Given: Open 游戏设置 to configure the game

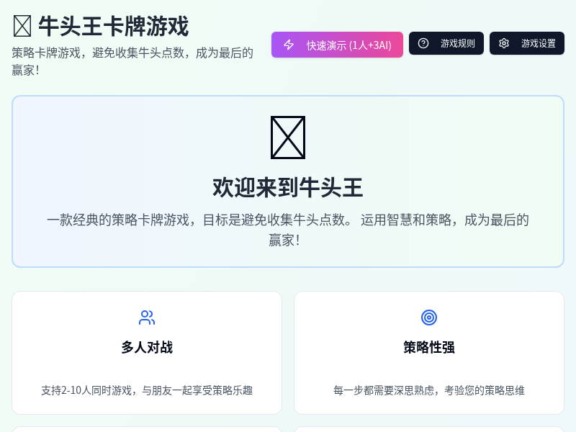Looking at the screenshot, I should point(527,43).
